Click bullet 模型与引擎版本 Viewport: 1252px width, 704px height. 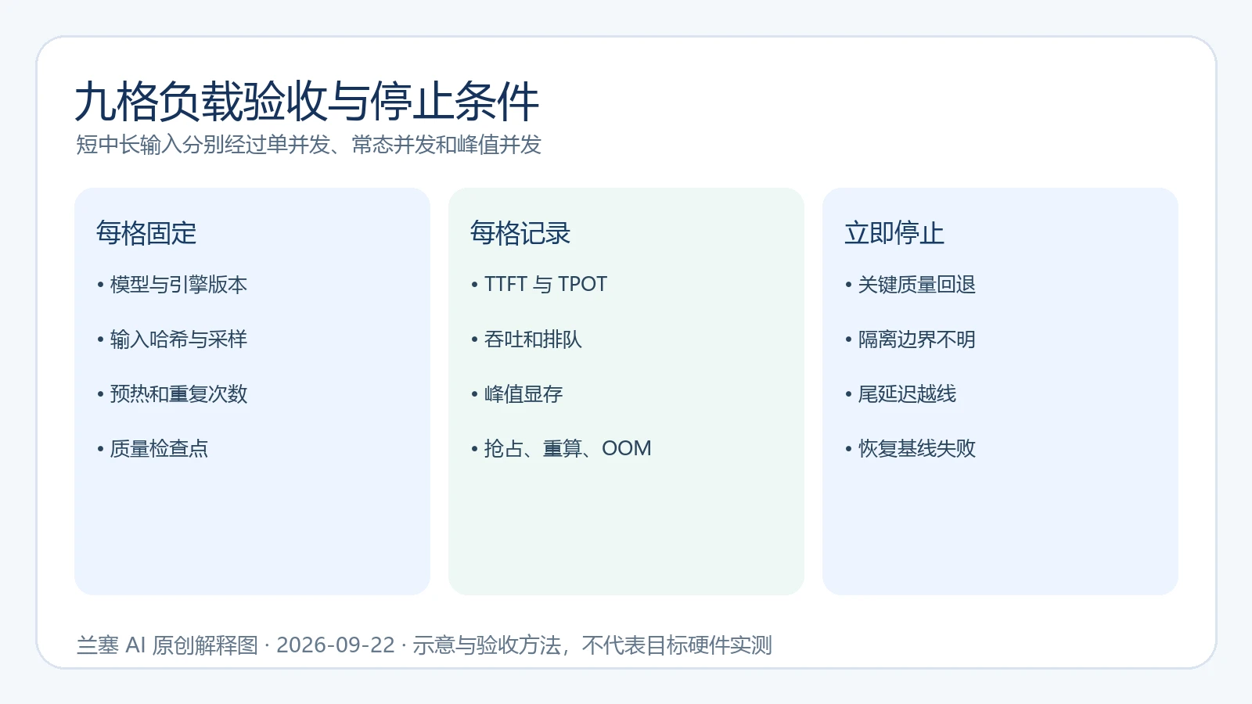pos(172,285)
